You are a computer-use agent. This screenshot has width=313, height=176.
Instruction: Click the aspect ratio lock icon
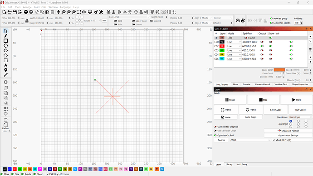pos(27,20)
